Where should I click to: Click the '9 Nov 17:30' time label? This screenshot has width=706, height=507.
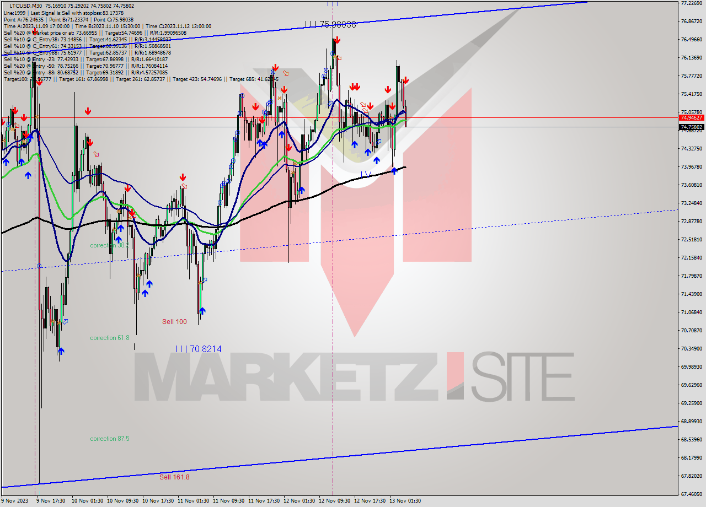[50, 501]
